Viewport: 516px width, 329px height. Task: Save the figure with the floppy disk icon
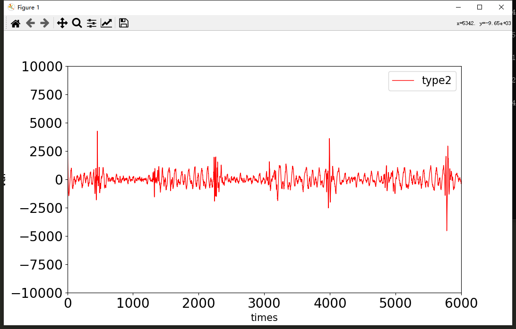coord(124,23)
